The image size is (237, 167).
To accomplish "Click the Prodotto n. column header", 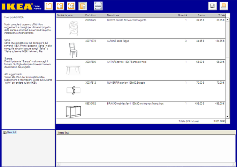I will click(91, 15).
